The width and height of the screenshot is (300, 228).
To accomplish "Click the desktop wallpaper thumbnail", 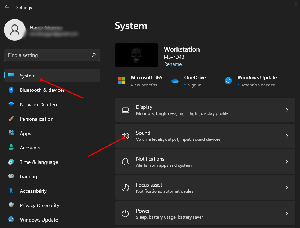I will tap(136, 55).
